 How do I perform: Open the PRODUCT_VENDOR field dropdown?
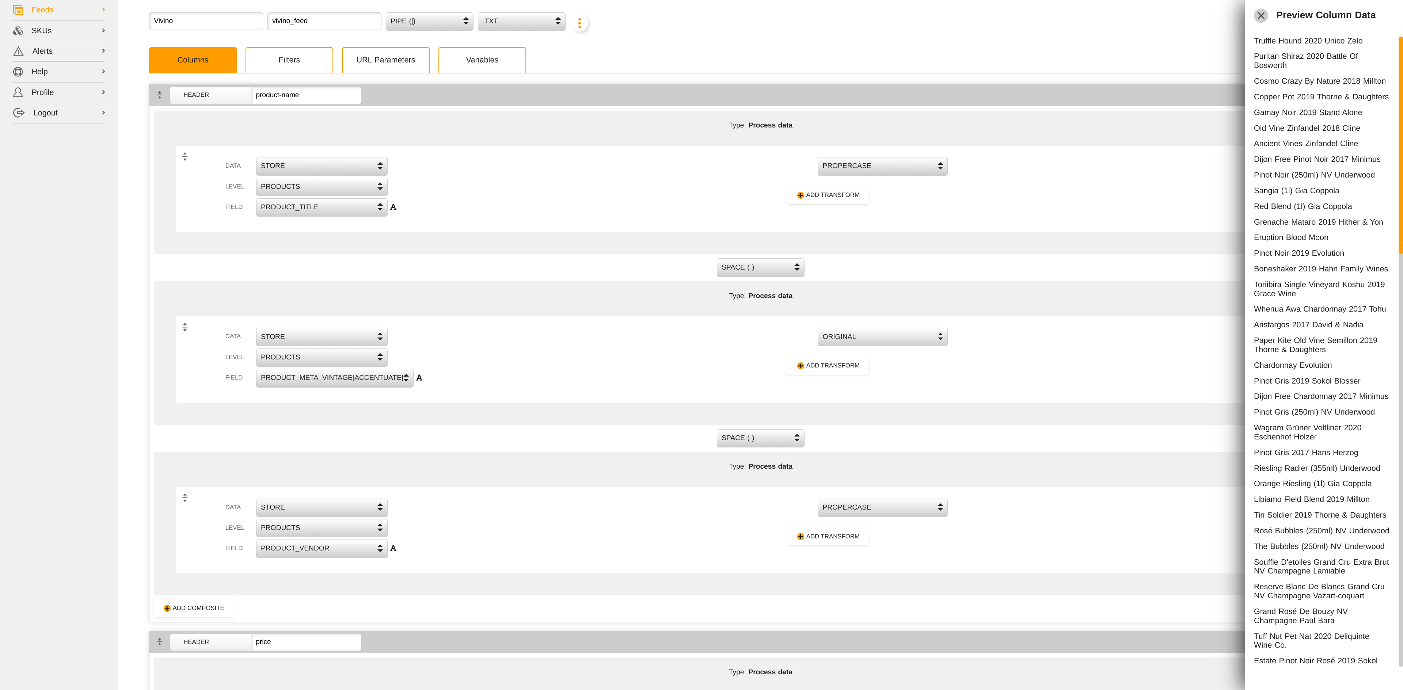point(322,548)
